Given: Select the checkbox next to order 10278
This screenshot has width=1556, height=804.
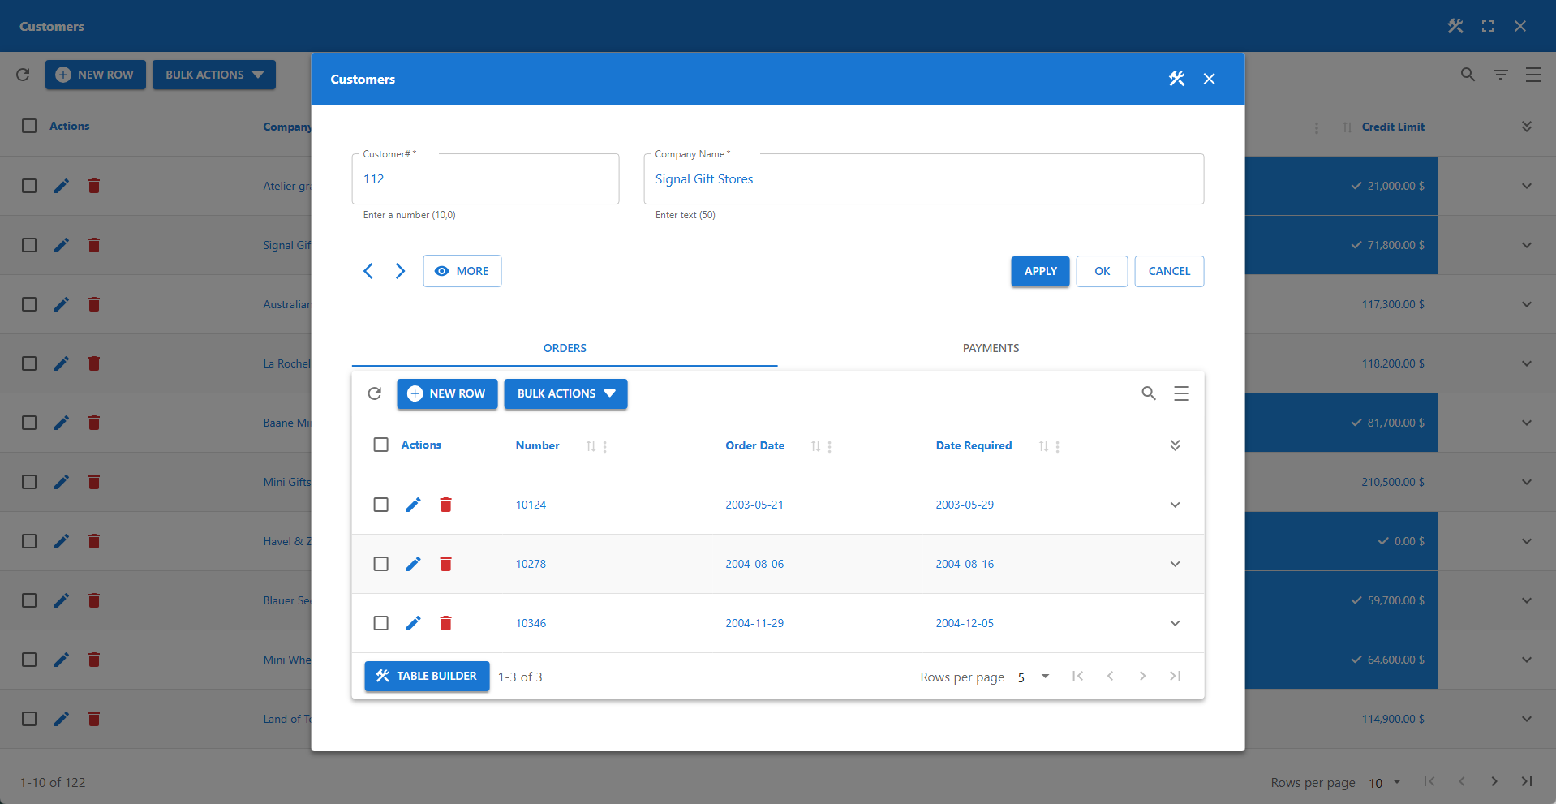Looking at the screenshot, I should tap(380, 563).
